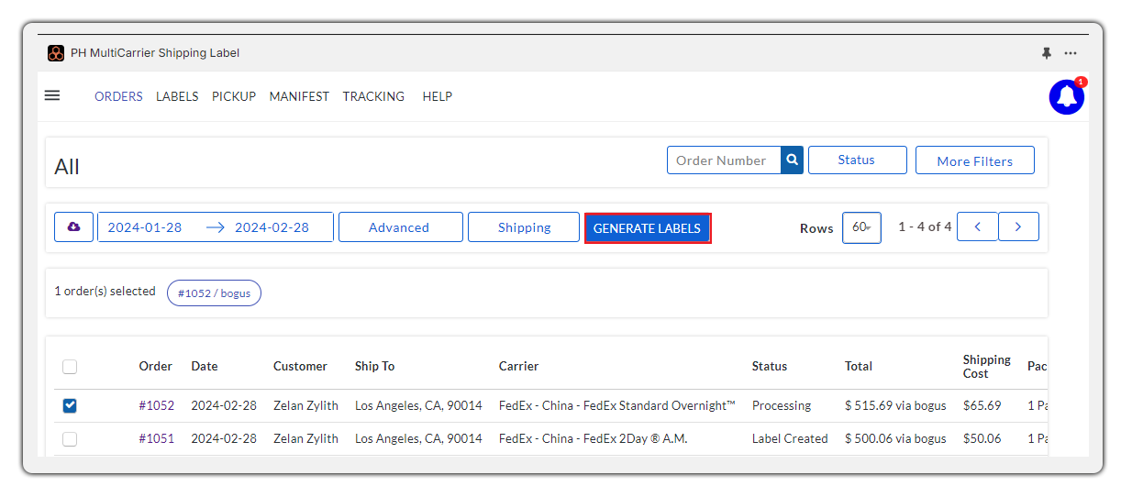Check the order #1051 checkbox

(x=70, y=439)
